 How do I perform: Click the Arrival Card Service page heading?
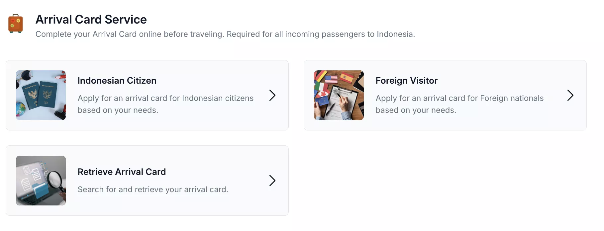click(x=91, y=19)
